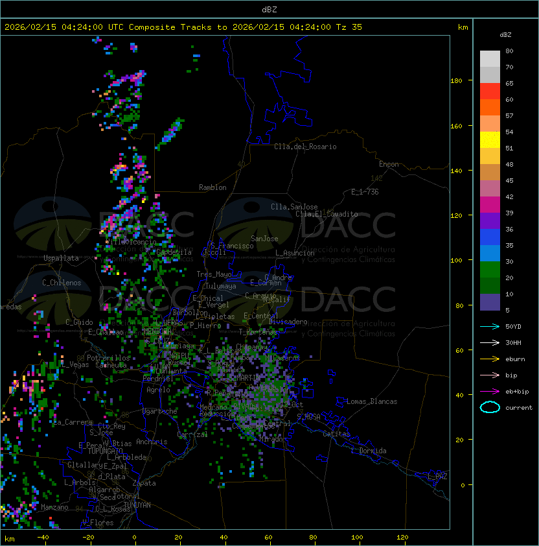This screenshot has height=546, width=539.
Task: Click the 'Anchoris' place label
Action: [152, 442]
